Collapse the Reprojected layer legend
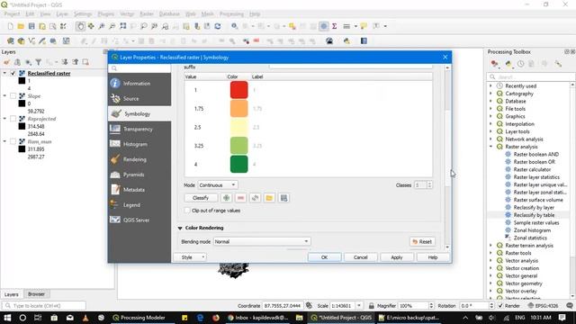This screenshot has height=324, width=576. (4, 119)
